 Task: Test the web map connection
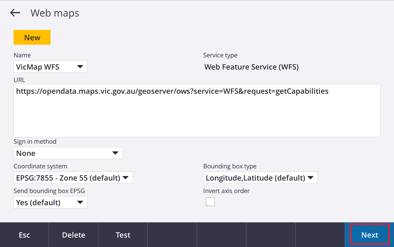pyautogui.click(x=123, y=235)
